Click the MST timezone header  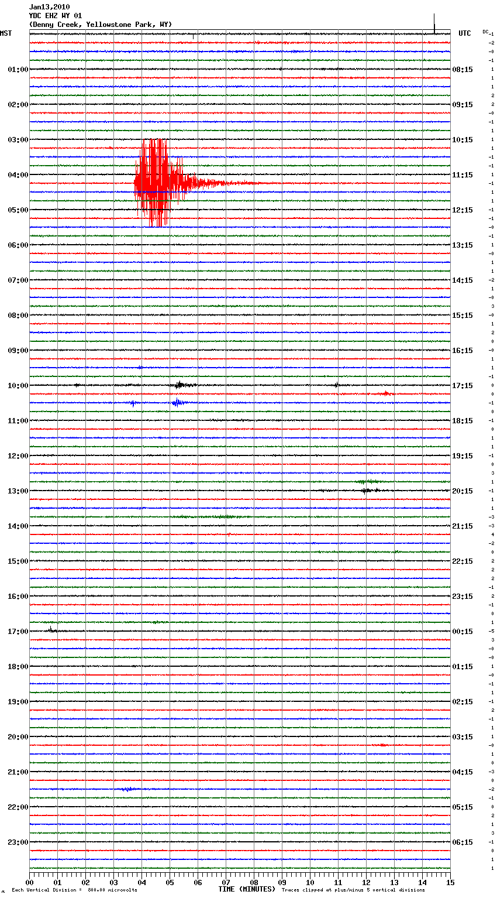tap(6, 33)
